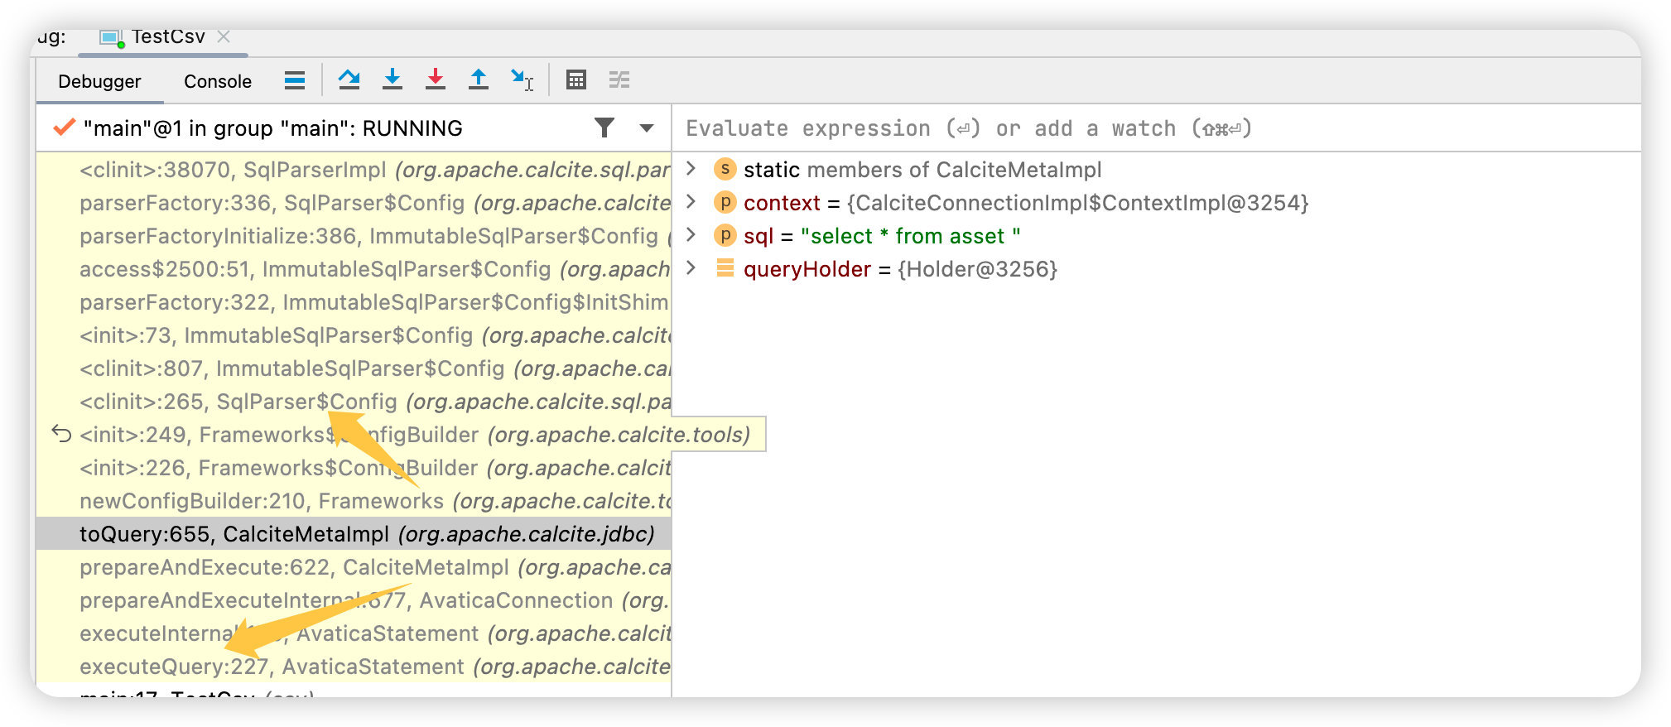This screenshot has height=727, width=1671.
Task: Click the red Force Step Into icon
Action: [436, 80]
